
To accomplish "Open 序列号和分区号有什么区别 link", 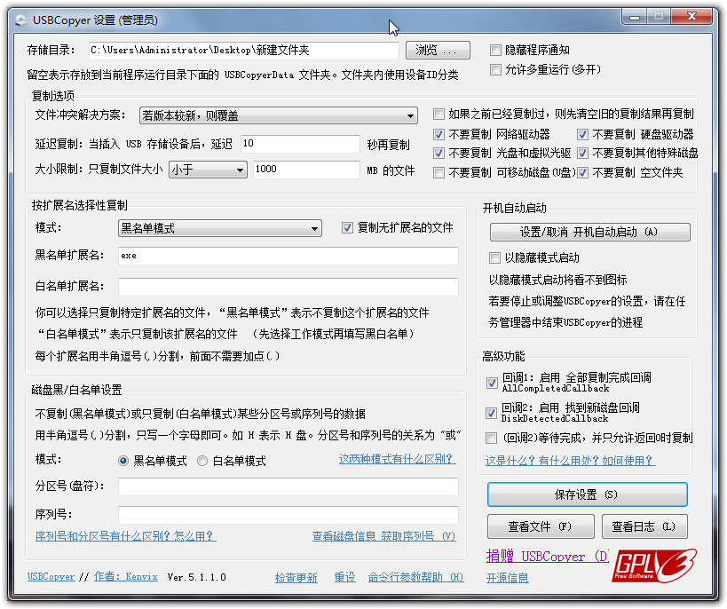I will click(x=126, y=536).
